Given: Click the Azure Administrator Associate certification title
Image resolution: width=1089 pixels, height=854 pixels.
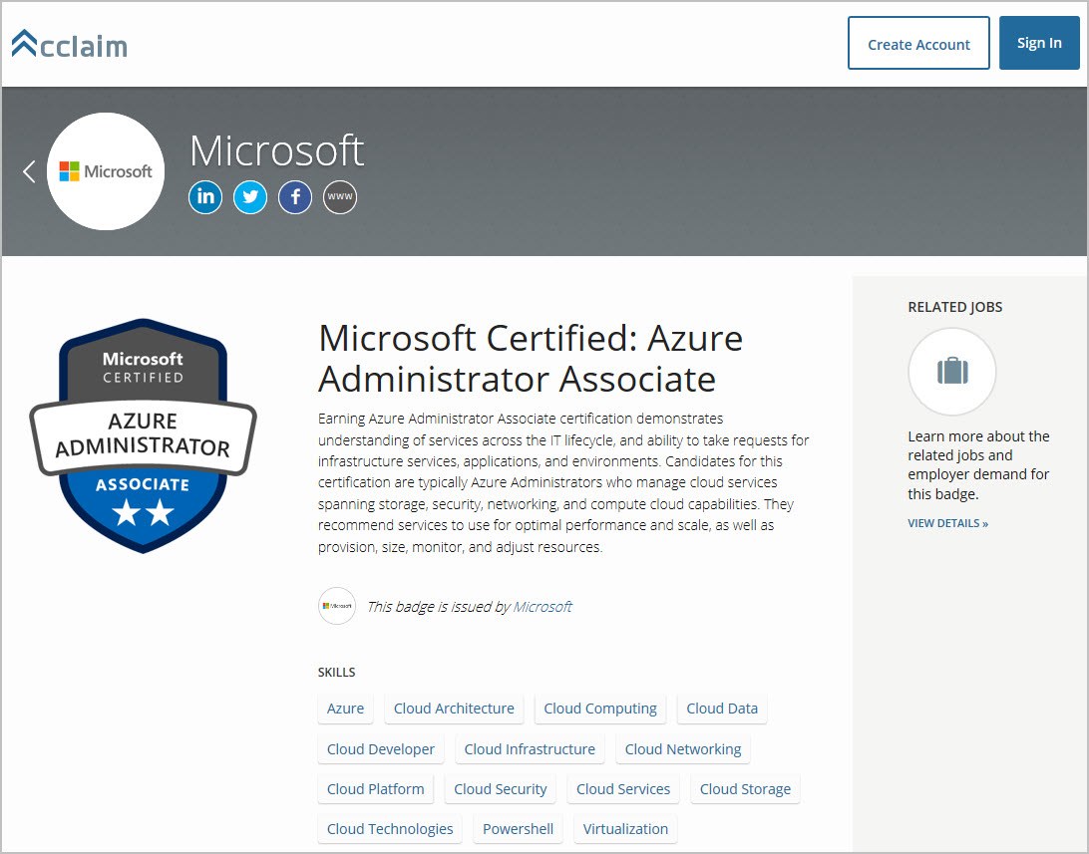Looking at the screenshot, I should pyautogui.click(x=531, y=358).
